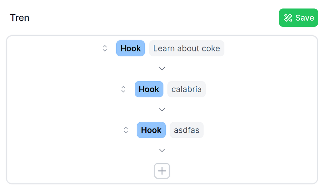Expand the chevron below the asdfas hook
Image resolution: width=323 pixels, height=188 pixels.
tap(162, 150)
